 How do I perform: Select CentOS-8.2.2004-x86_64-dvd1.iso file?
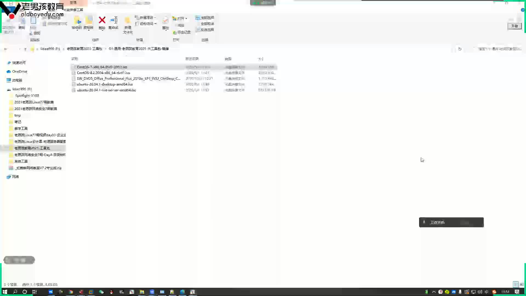174,73
